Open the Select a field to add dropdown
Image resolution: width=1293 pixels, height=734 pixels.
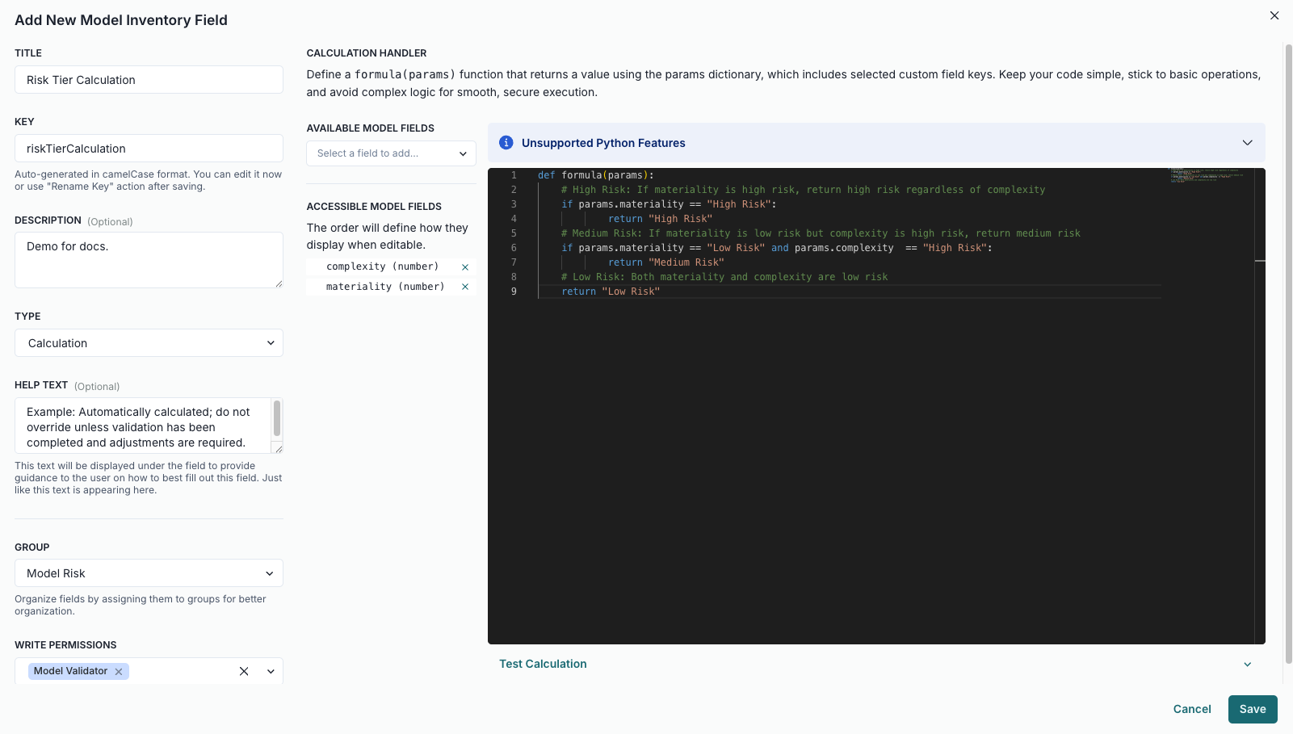(391, 153)
